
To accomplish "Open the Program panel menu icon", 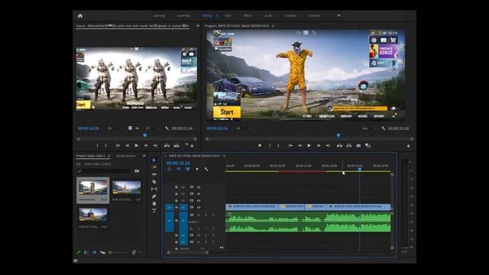I will (x=273, y=26).
